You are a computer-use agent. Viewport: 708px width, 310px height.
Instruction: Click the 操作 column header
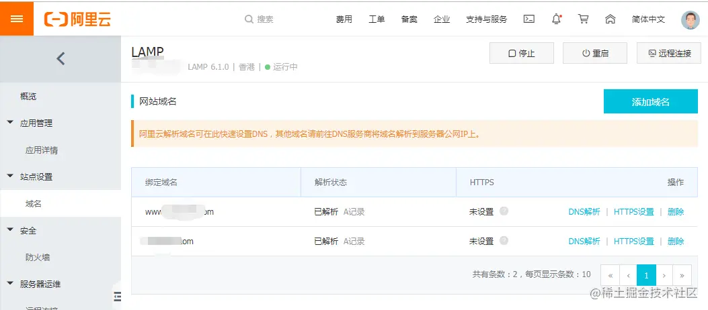pyautogui.click(x=676, y=183)
